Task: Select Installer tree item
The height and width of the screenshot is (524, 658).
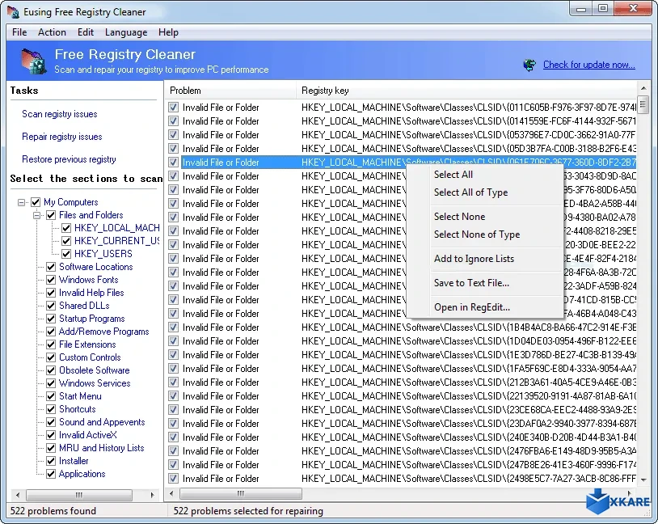Action: 74,461
